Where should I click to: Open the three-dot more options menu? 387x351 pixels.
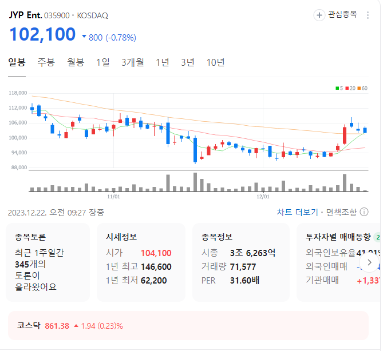368,15
